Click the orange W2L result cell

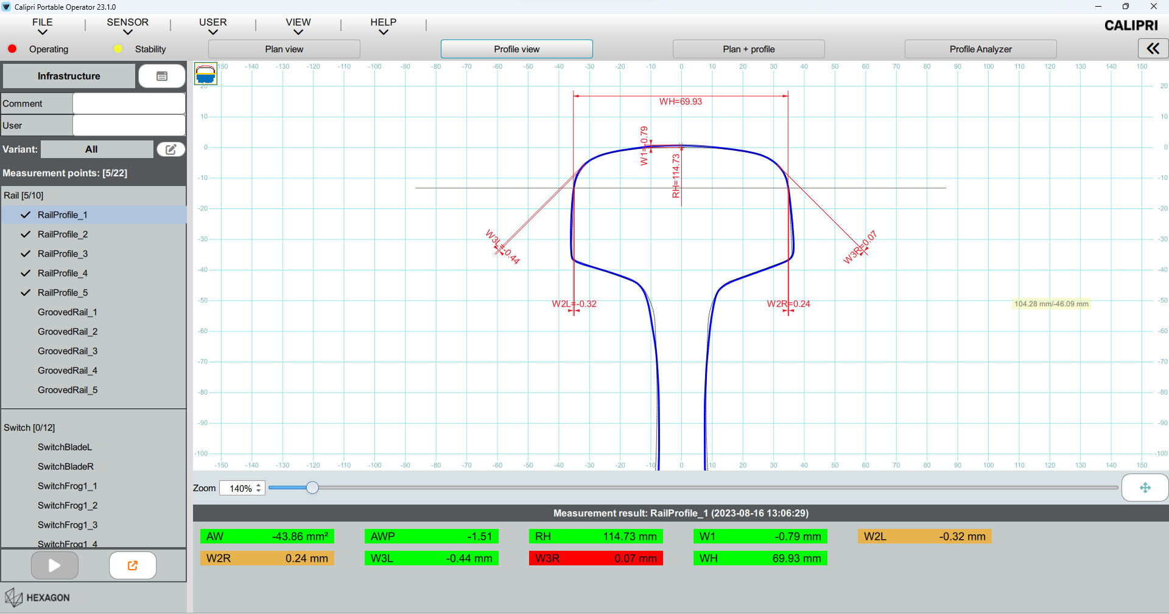(x=924, y=536)
